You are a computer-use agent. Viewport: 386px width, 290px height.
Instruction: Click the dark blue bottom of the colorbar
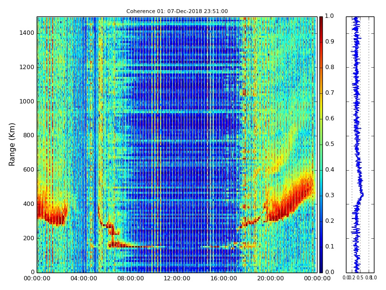321,269
